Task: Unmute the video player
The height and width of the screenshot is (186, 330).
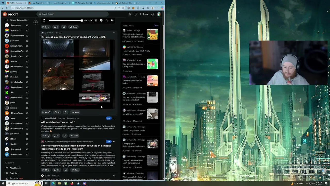Action: 112,20
